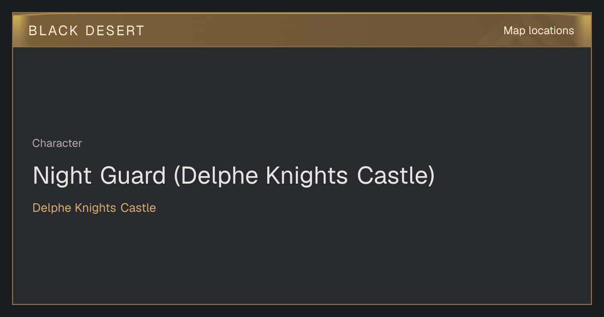Click the Character category label
This screenshot has width=604, height=317.
pos(57,143)
